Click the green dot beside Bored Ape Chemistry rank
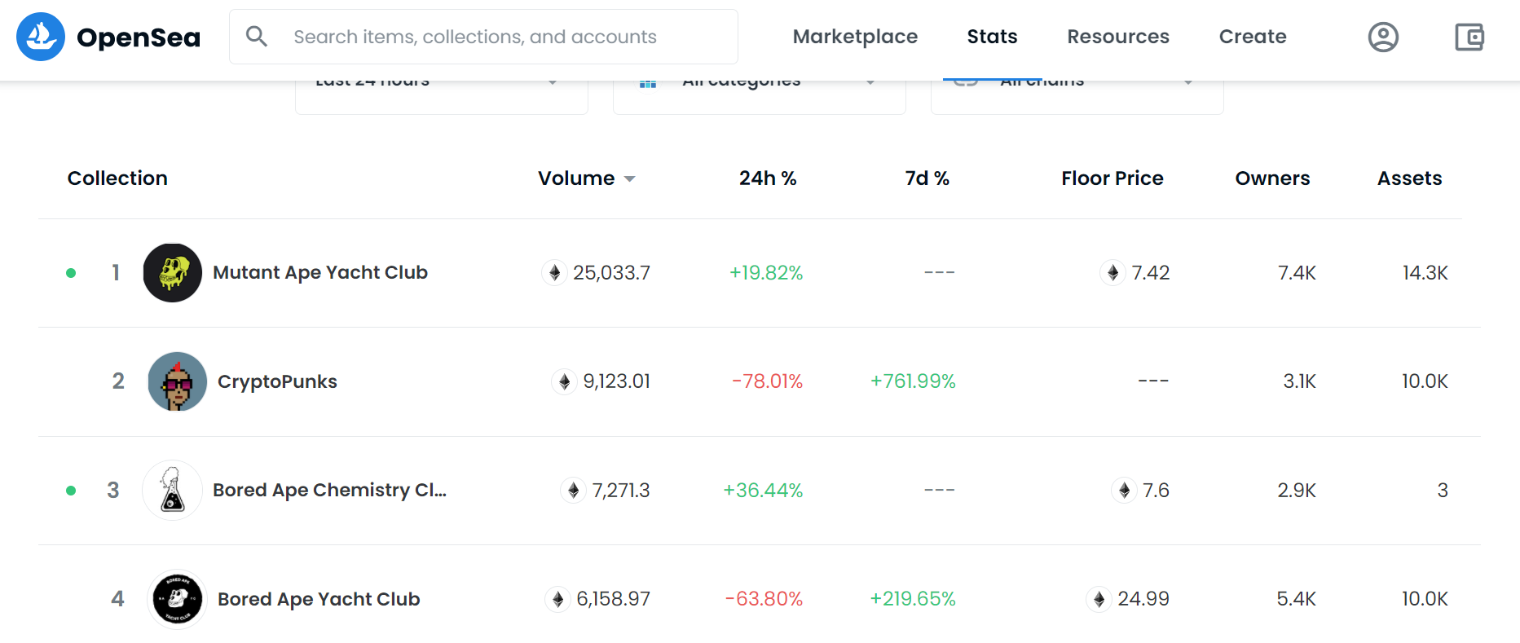This screenshot has width=1520, height=643. pos(71,491)
